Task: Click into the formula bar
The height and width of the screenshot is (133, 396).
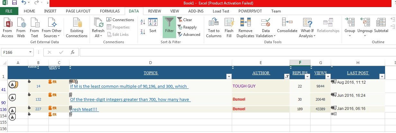Action: tap(237, 52)
